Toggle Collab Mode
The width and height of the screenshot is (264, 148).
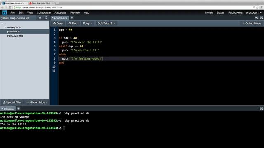(252, 23)
